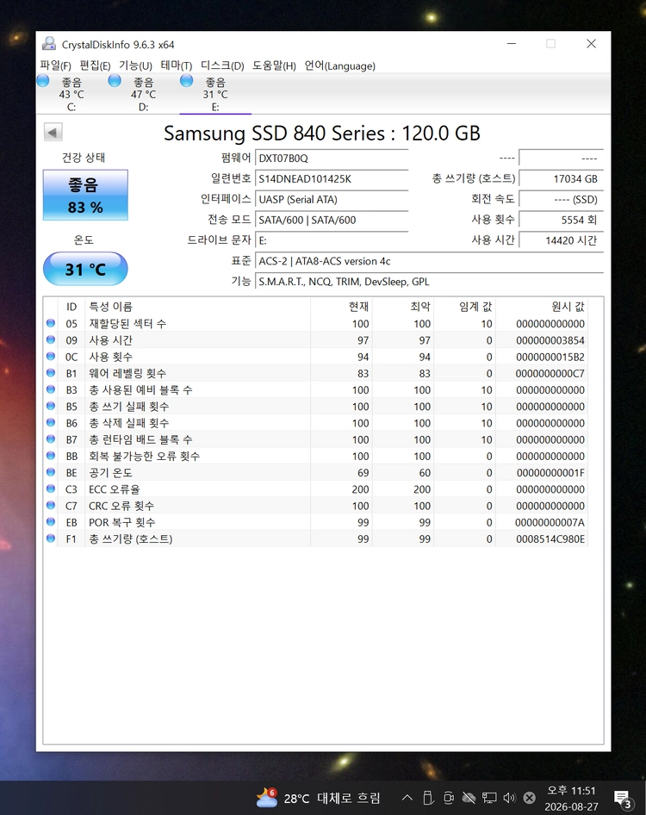Open the 파일(F) menu
Image resolution: width=646 pixels, height=815 pixels.
point(55,65)
